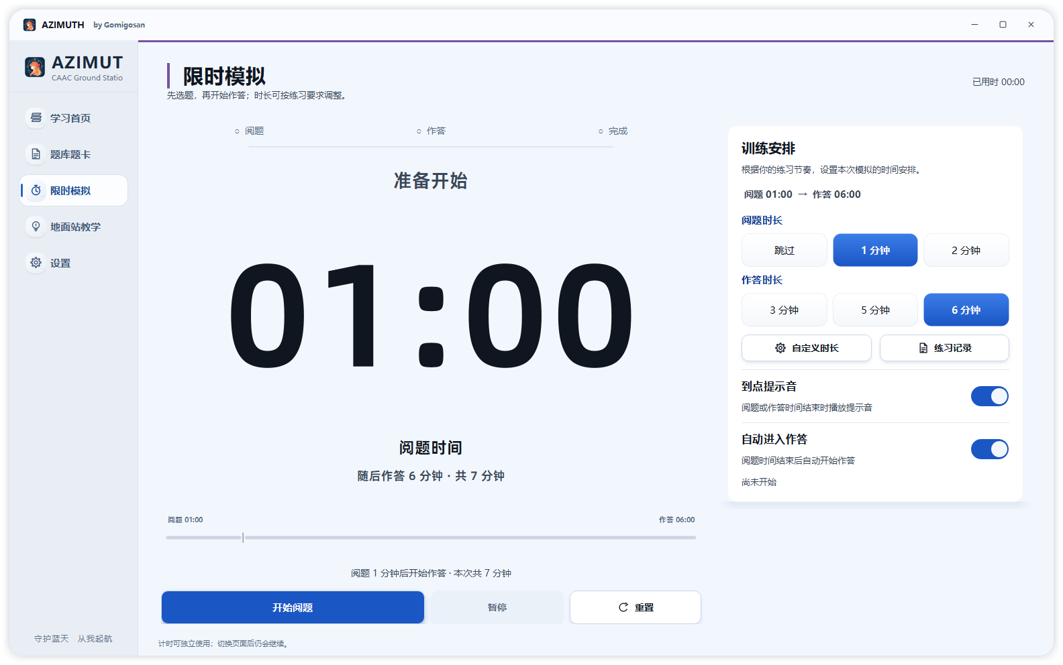Maximize the AZIMUTH window

click(1003, 25)
